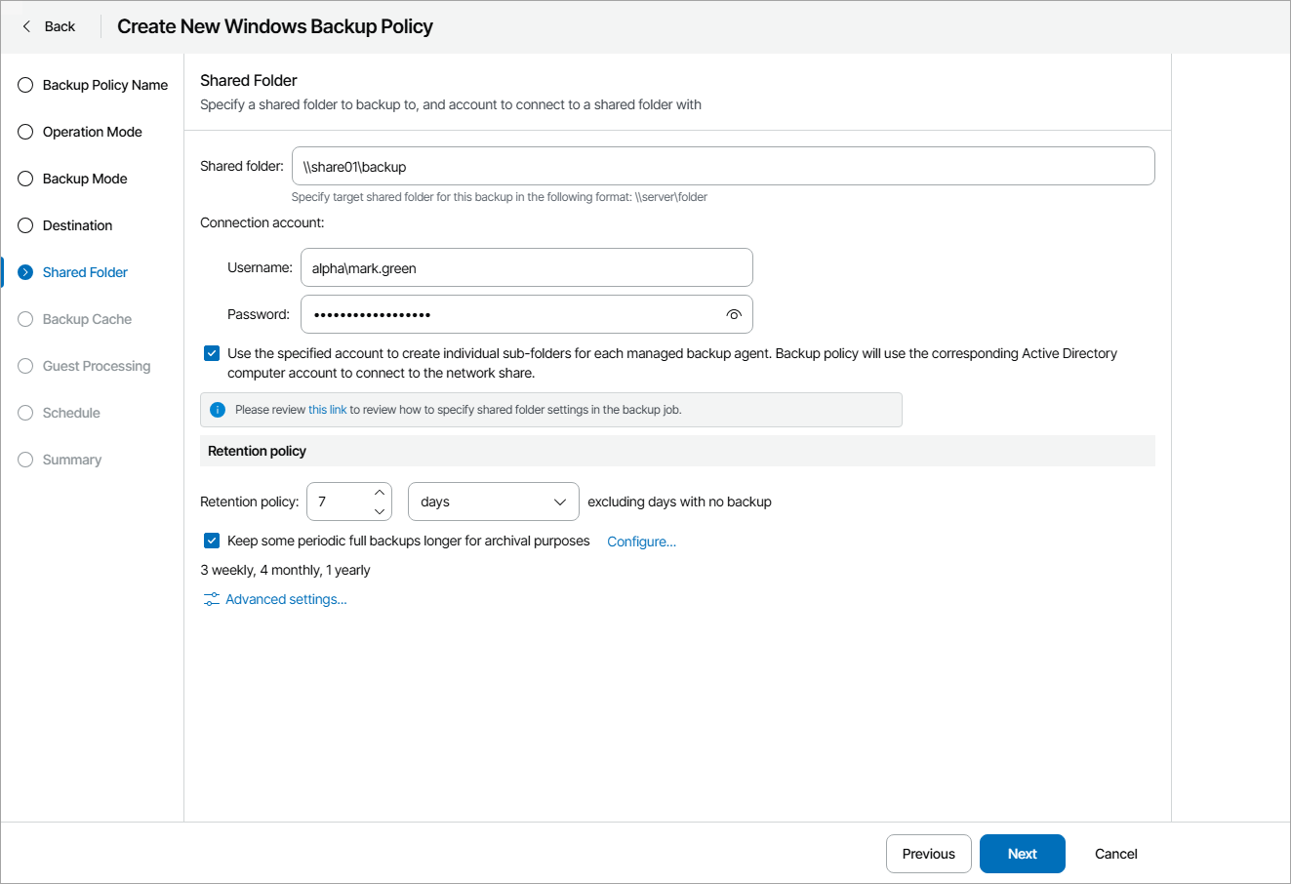1291x884 pixels.
Task: Click 'this link' in the info notice
Action: pos(327,410)
